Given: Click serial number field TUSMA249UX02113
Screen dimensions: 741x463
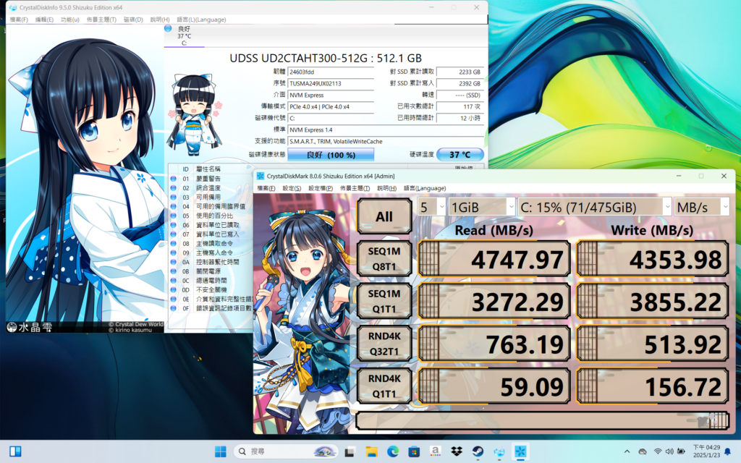Looking at the screenshot, I should pyautogui.click(x=330, y=84).
